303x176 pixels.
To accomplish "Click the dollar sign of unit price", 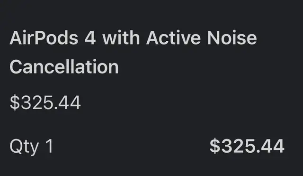I will 15,102.
